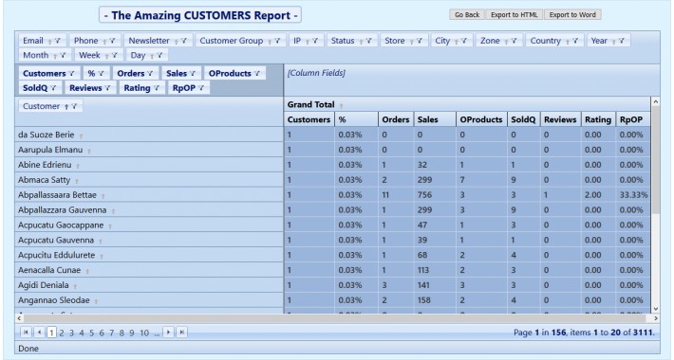Open the filter icon on the City field
This screenshot has height=360, width=674.
pos(464,41)
